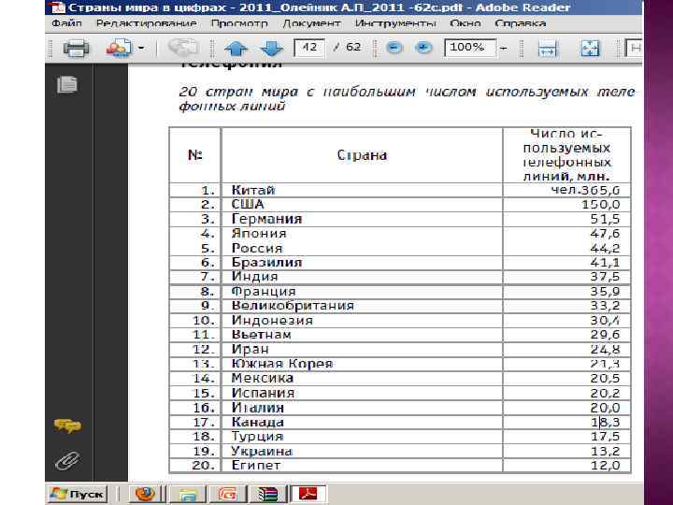Open the collaborate/share icon in toolbar
This screenshot has width=673, height=505.
119,48
